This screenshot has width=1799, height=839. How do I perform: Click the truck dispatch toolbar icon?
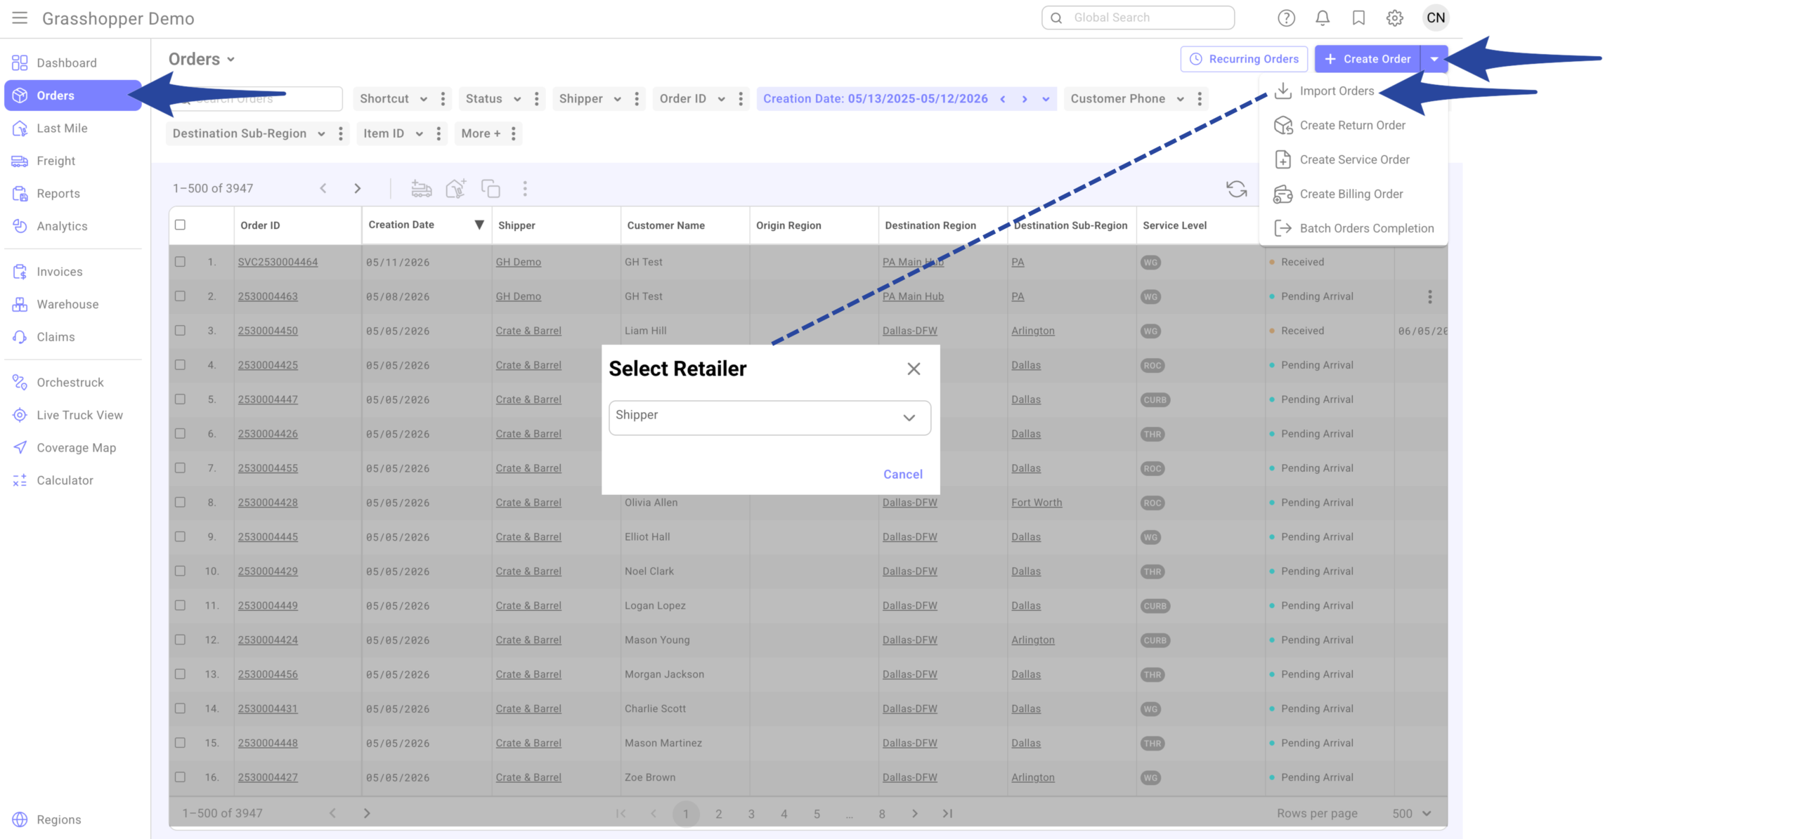[421, 188]
